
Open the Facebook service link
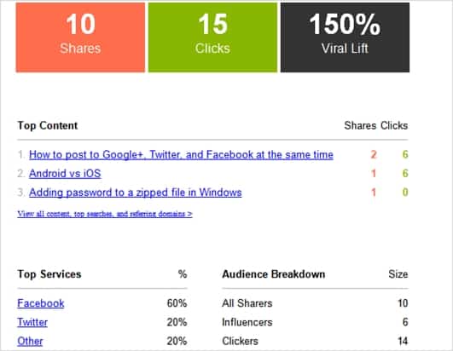click(41, 303)
